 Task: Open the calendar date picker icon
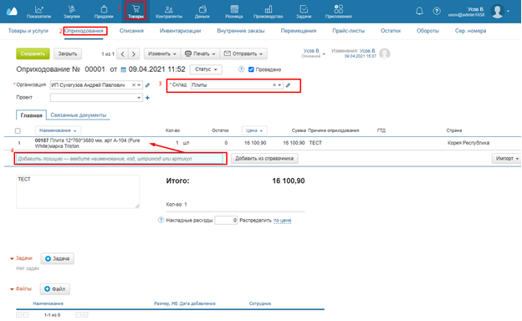tap(123, 69)
